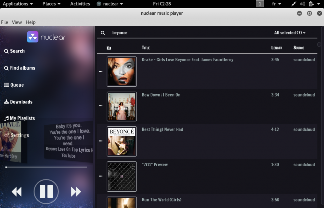This screenshot has height=208, width=324.
Task: Click Activities in the top bar
Action: 80,4
